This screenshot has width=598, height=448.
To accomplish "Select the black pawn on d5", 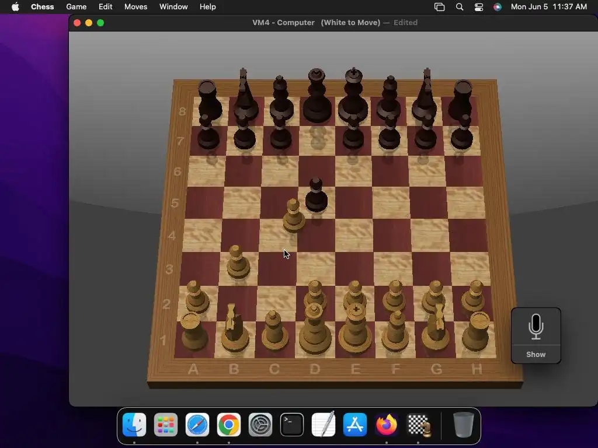I will (x=316, y=195).
